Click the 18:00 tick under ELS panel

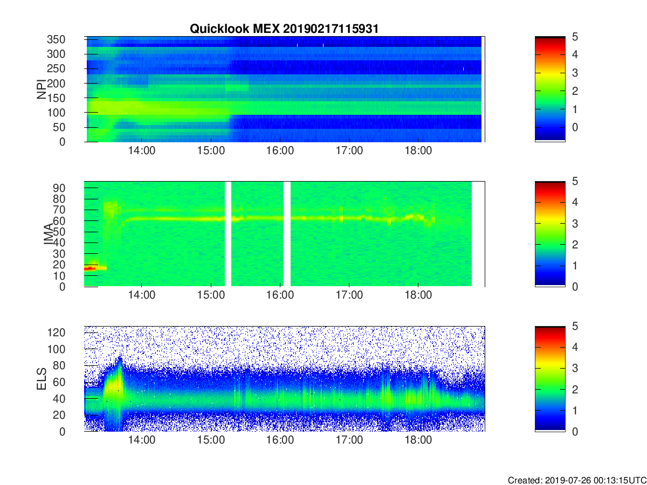[x=418, y=440]
